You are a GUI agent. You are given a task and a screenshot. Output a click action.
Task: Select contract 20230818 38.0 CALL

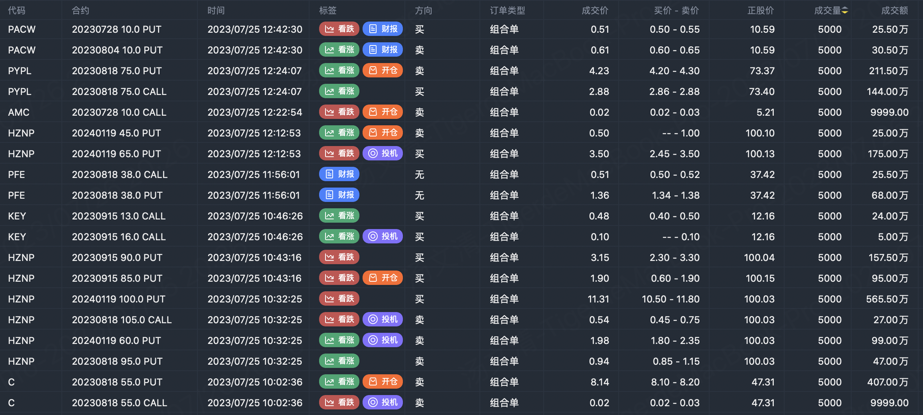(x=120, y=174)
